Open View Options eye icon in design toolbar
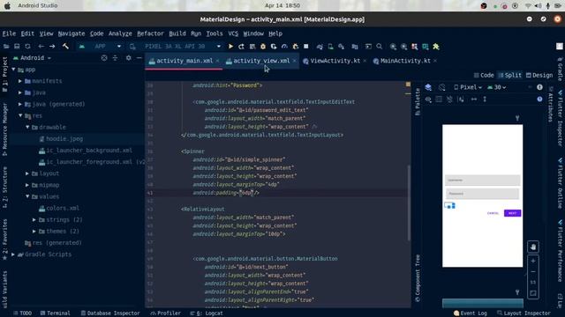Image resolution: width=565 pixels, height=317 pixels. 428,100
